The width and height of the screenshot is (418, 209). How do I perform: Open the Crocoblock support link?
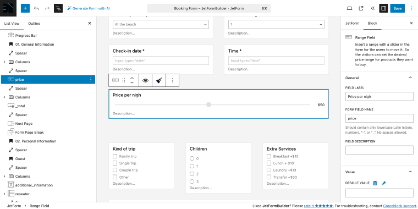pos(400,206)
